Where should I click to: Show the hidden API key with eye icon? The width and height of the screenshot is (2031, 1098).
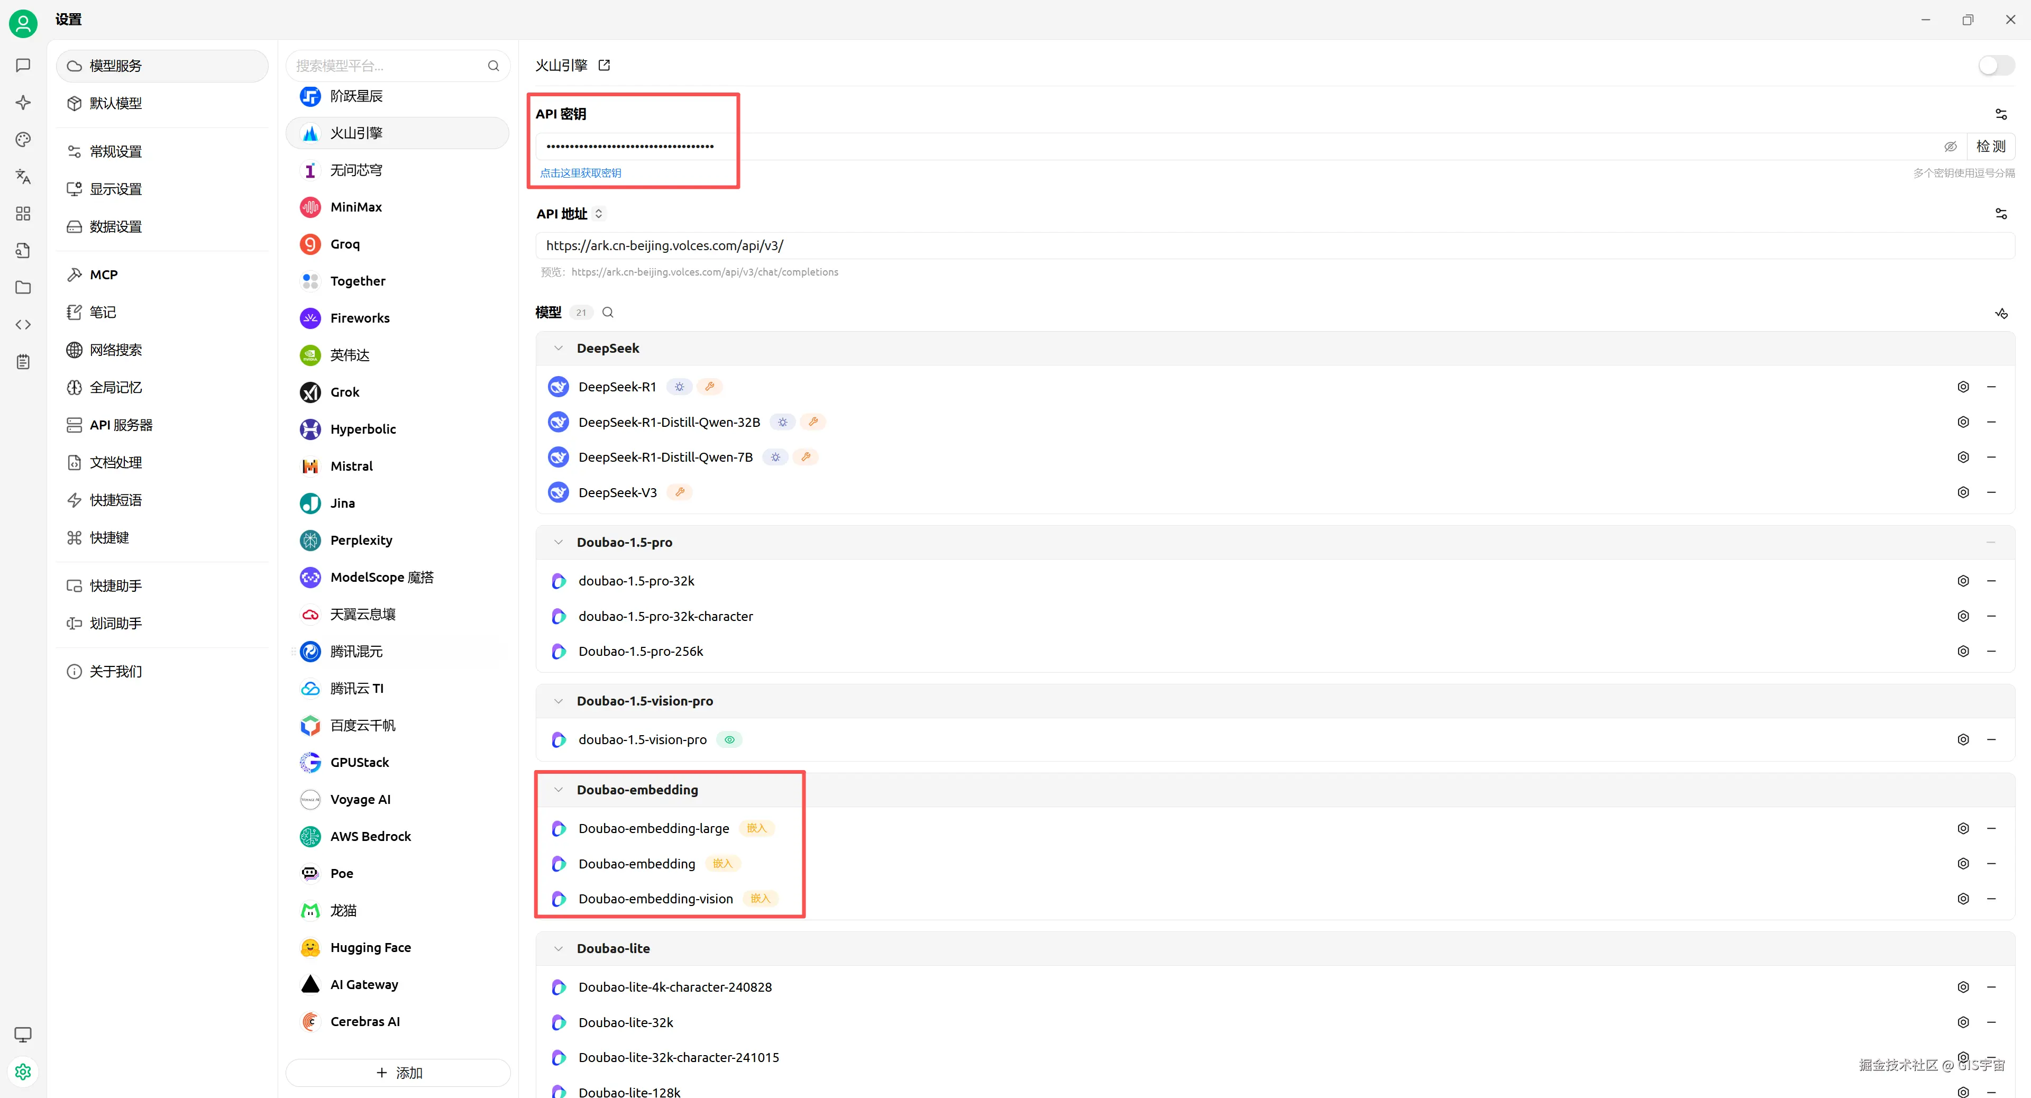pos(1950,147)
